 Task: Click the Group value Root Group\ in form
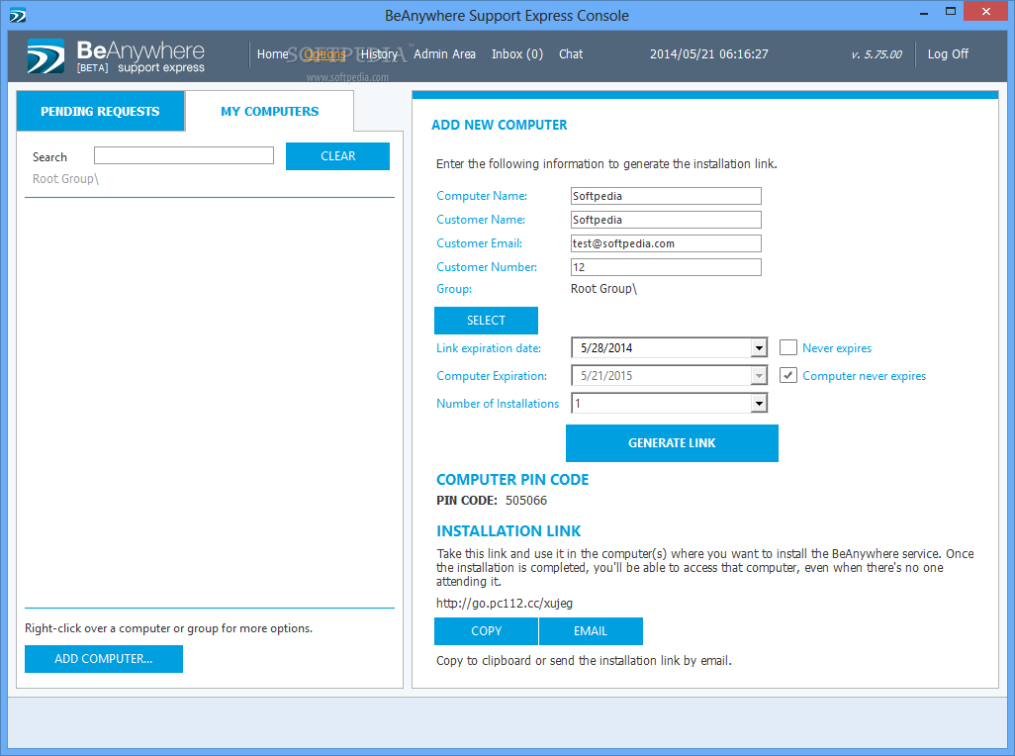coord(603,289)
